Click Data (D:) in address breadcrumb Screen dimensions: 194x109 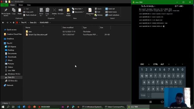coord(33,23)
